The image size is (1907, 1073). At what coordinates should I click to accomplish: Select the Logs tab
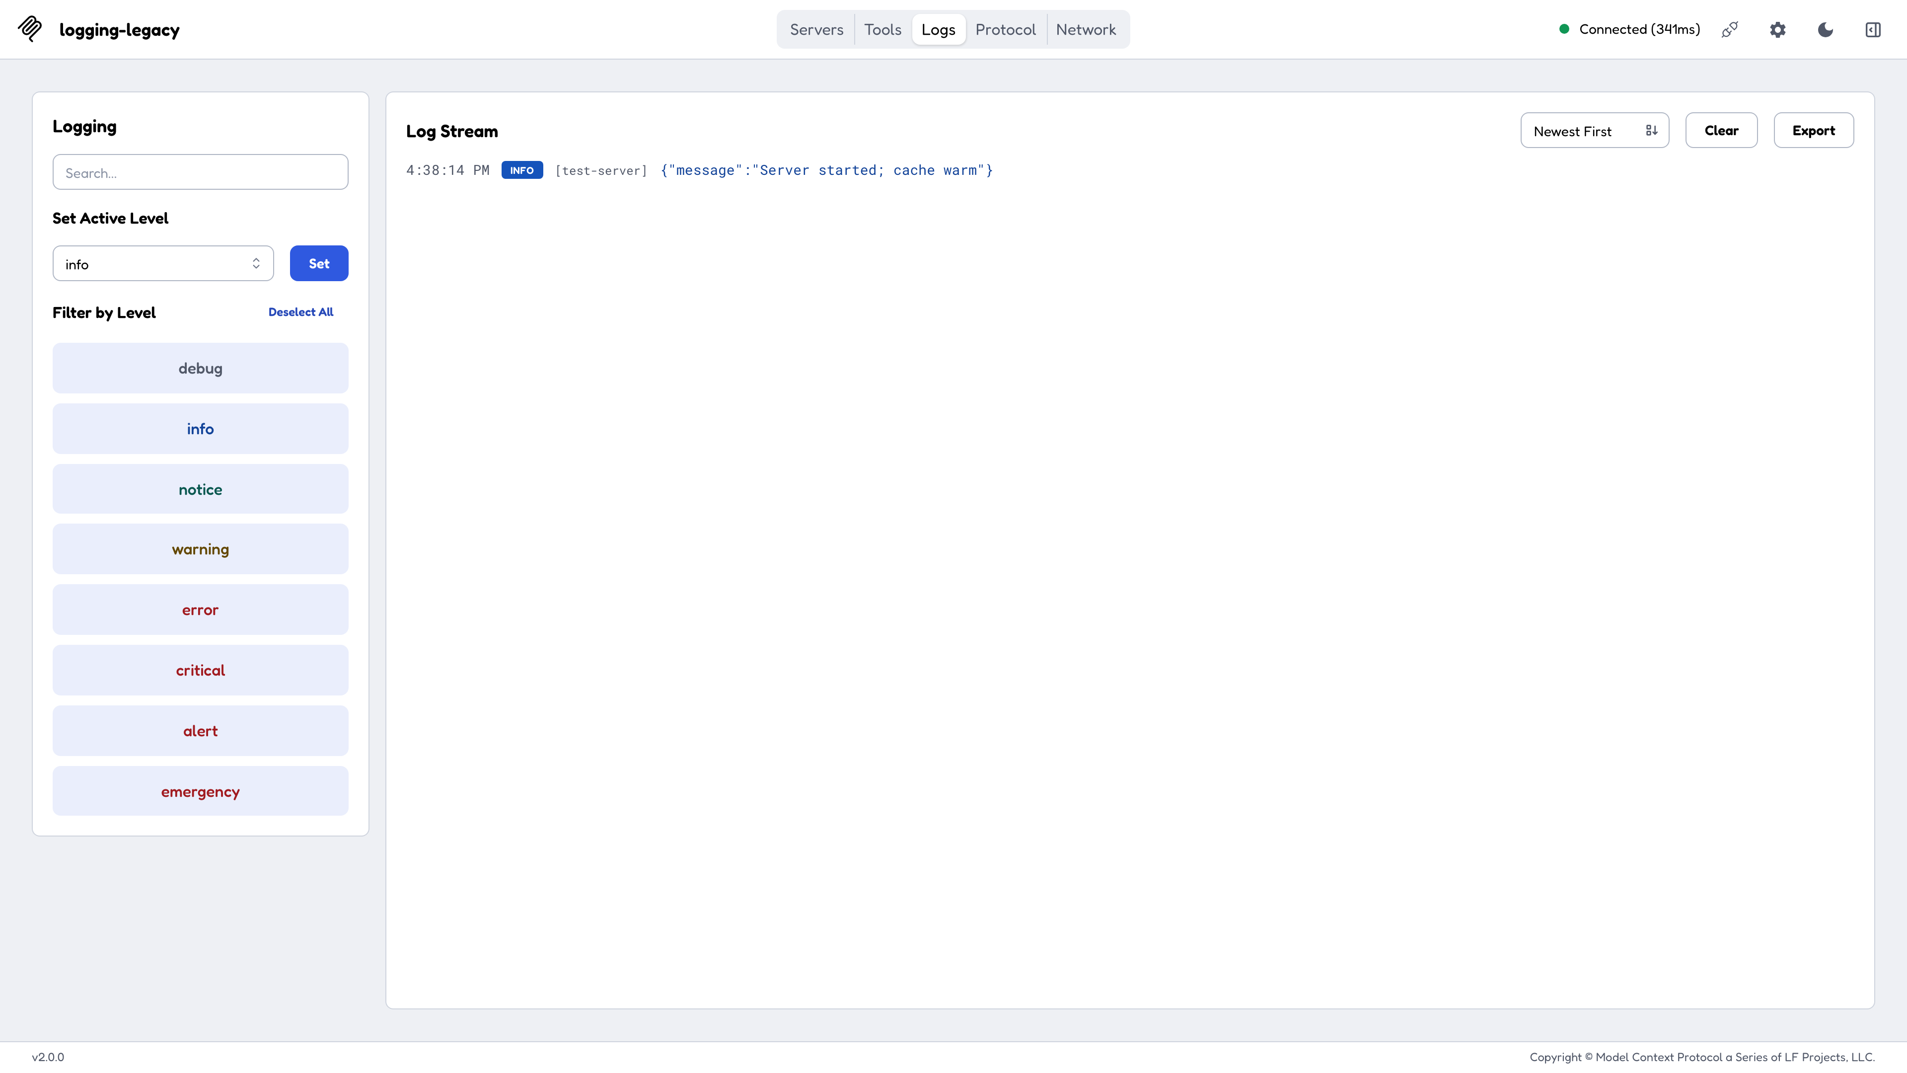point(939,30)
